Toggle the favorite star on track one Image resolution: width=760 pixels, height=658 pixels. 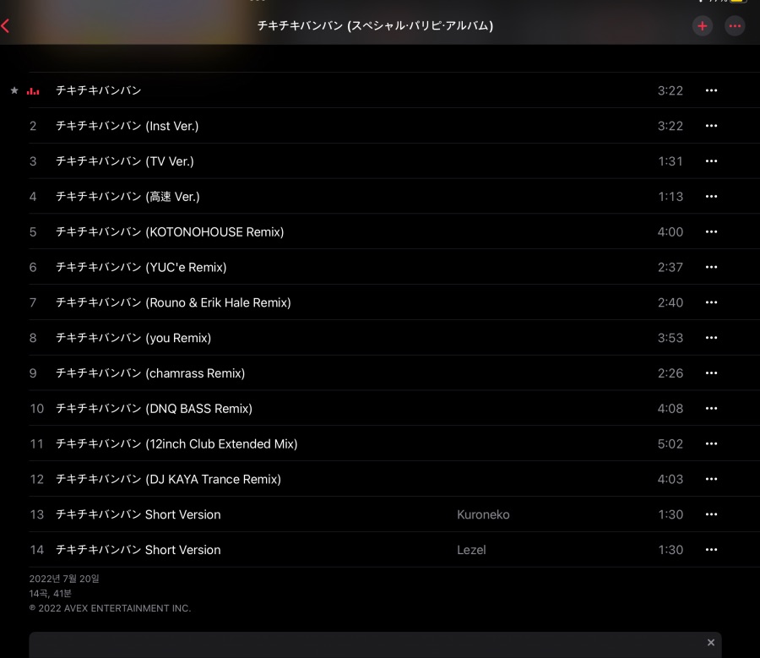coord(14,90)
